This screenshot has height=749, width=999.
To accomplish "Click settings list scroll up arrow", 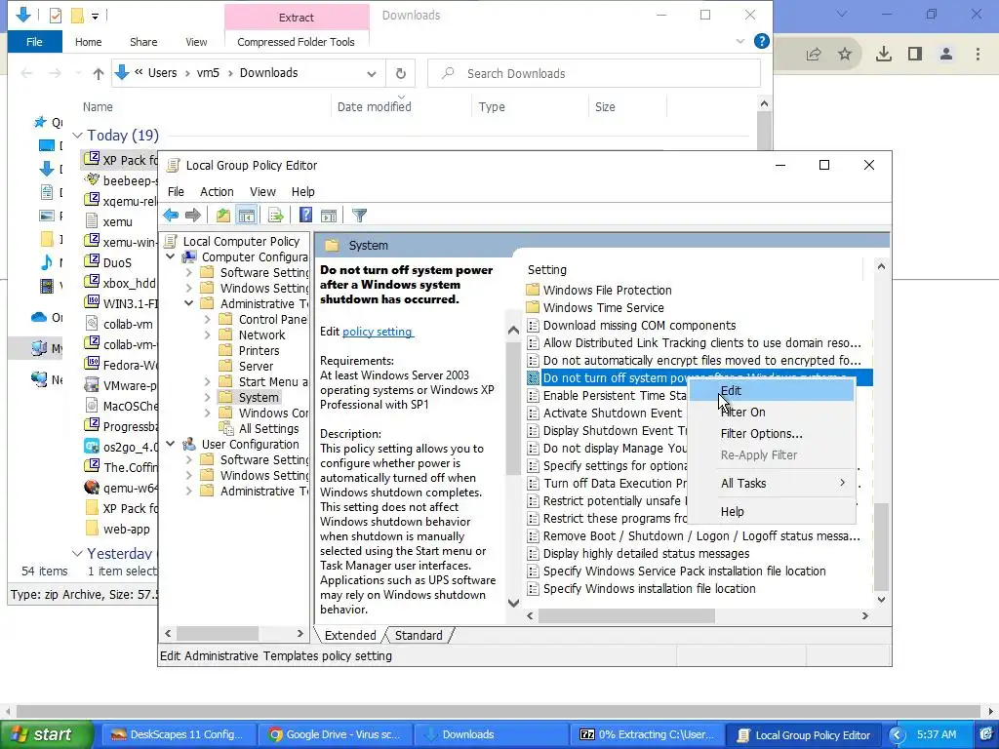I will 881,266.
